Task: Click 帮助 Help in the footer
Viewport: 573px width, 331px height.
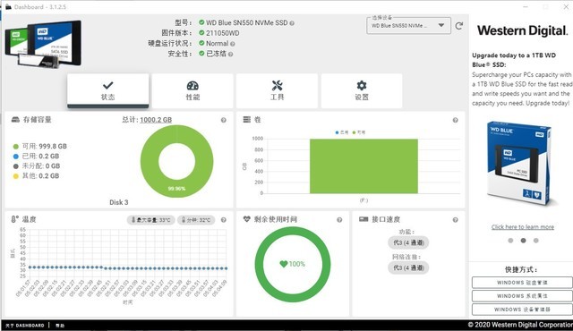Action: tap(60, 325)
